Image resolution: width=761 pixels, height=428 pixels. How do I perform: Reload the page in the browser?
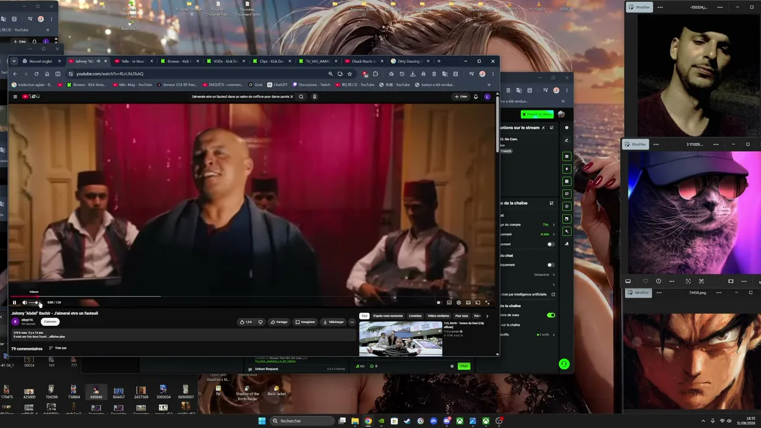(36, 74)
